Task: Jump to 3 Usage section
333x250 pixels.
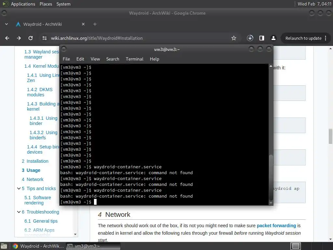Action: (x=31, y=170)
